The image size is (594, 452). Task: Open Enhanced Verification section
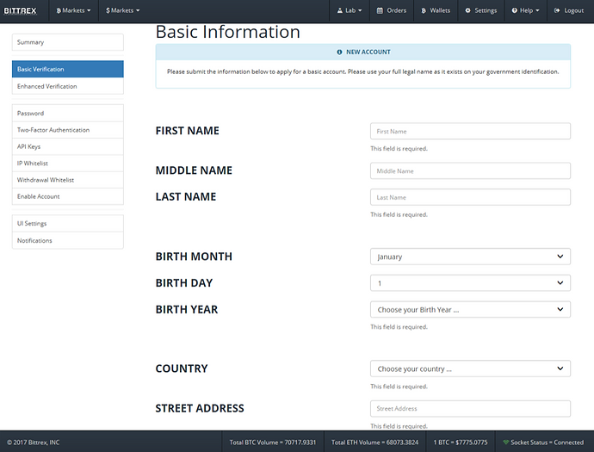tap(68, 86)
